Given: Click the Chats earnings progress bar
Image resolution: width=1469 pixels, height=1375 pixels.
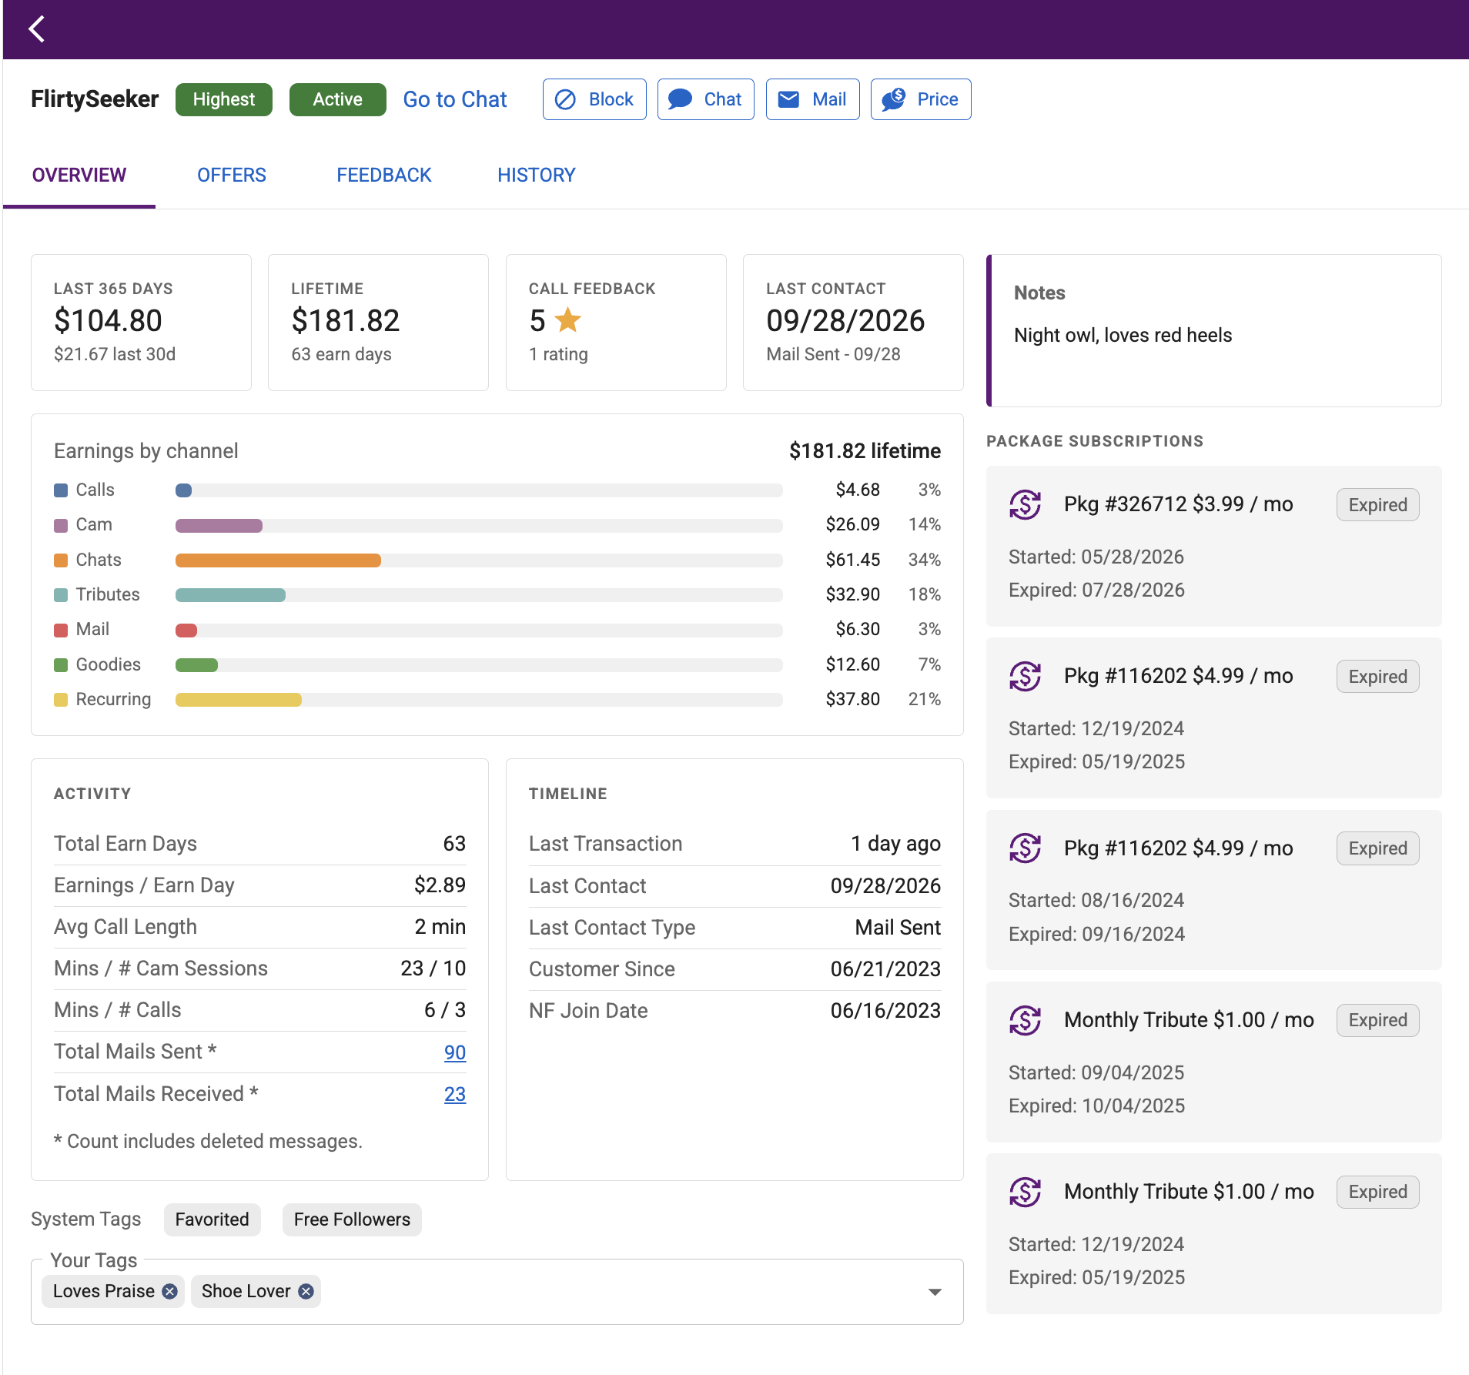Looking at the screenshot, I should click(479, 560).
